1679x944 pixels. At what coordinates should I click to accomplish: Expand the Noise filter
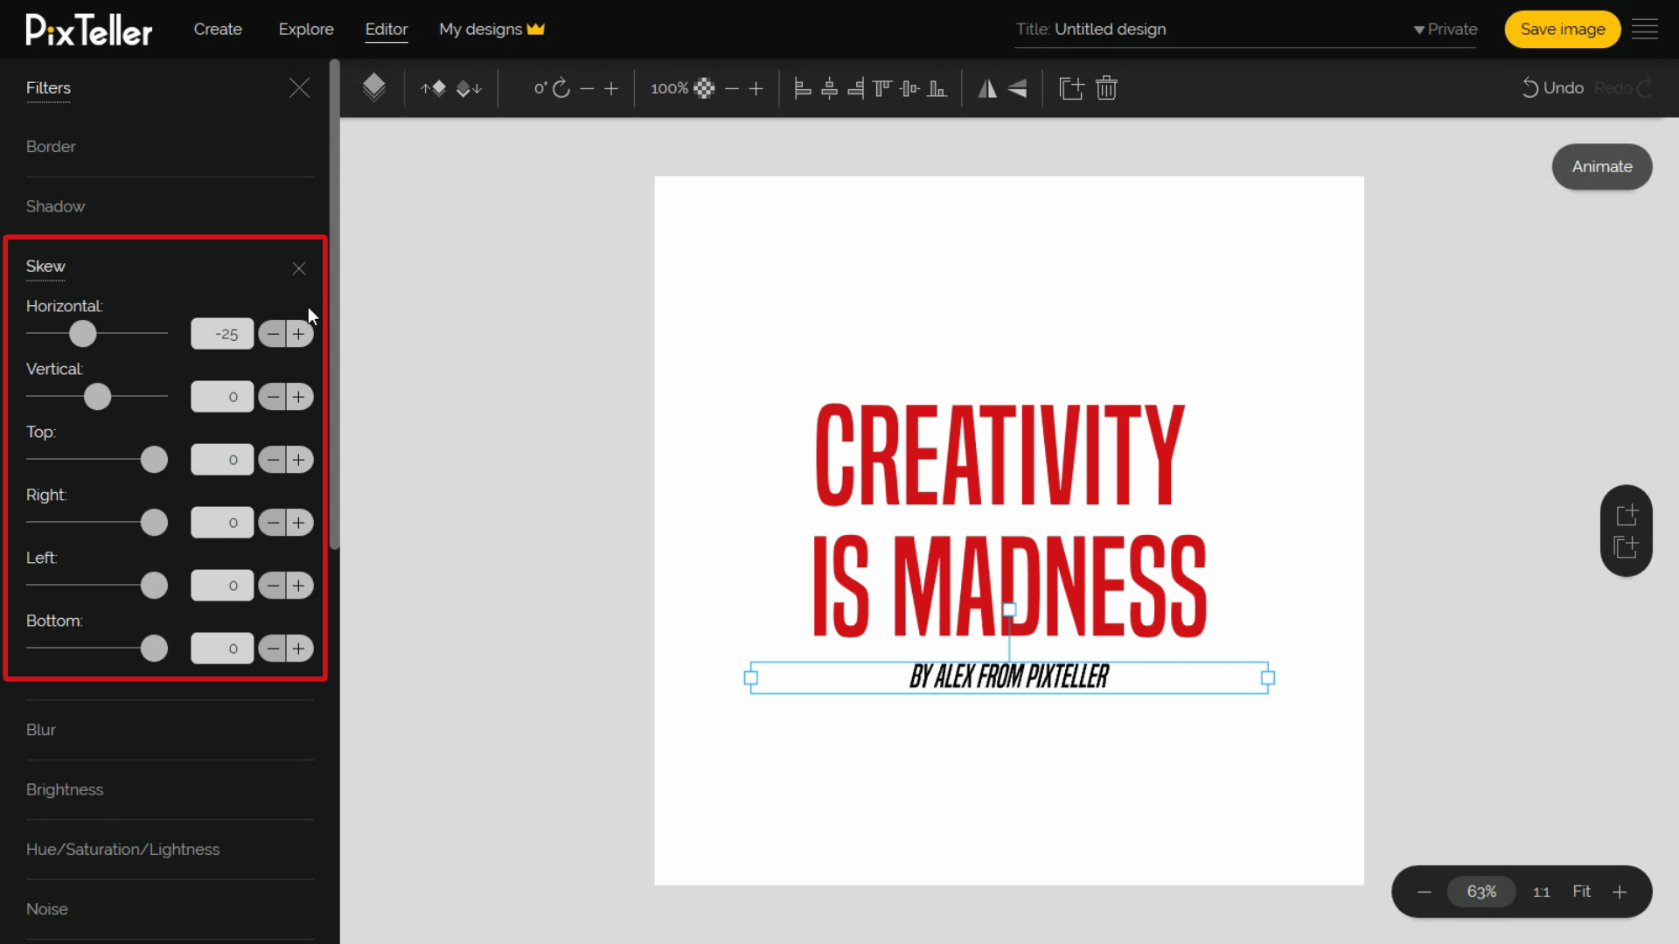[47, 909]
